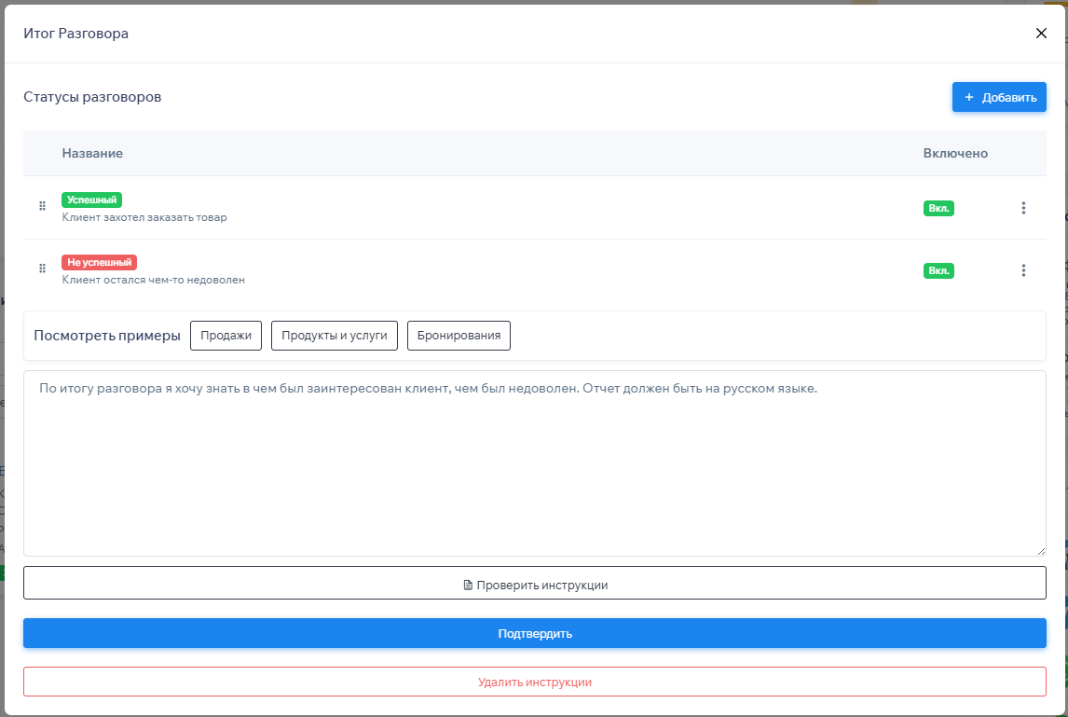The height and width of the screenshot is (717, 1068).
Task: Focus the instructions text area
Action: tap(534, 466)
